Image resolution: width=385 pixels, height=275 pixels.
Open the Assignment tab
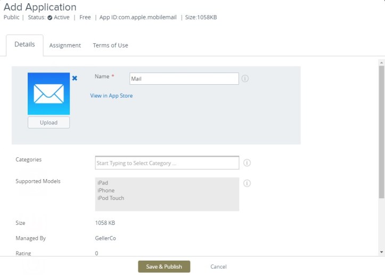click(65, 45)
